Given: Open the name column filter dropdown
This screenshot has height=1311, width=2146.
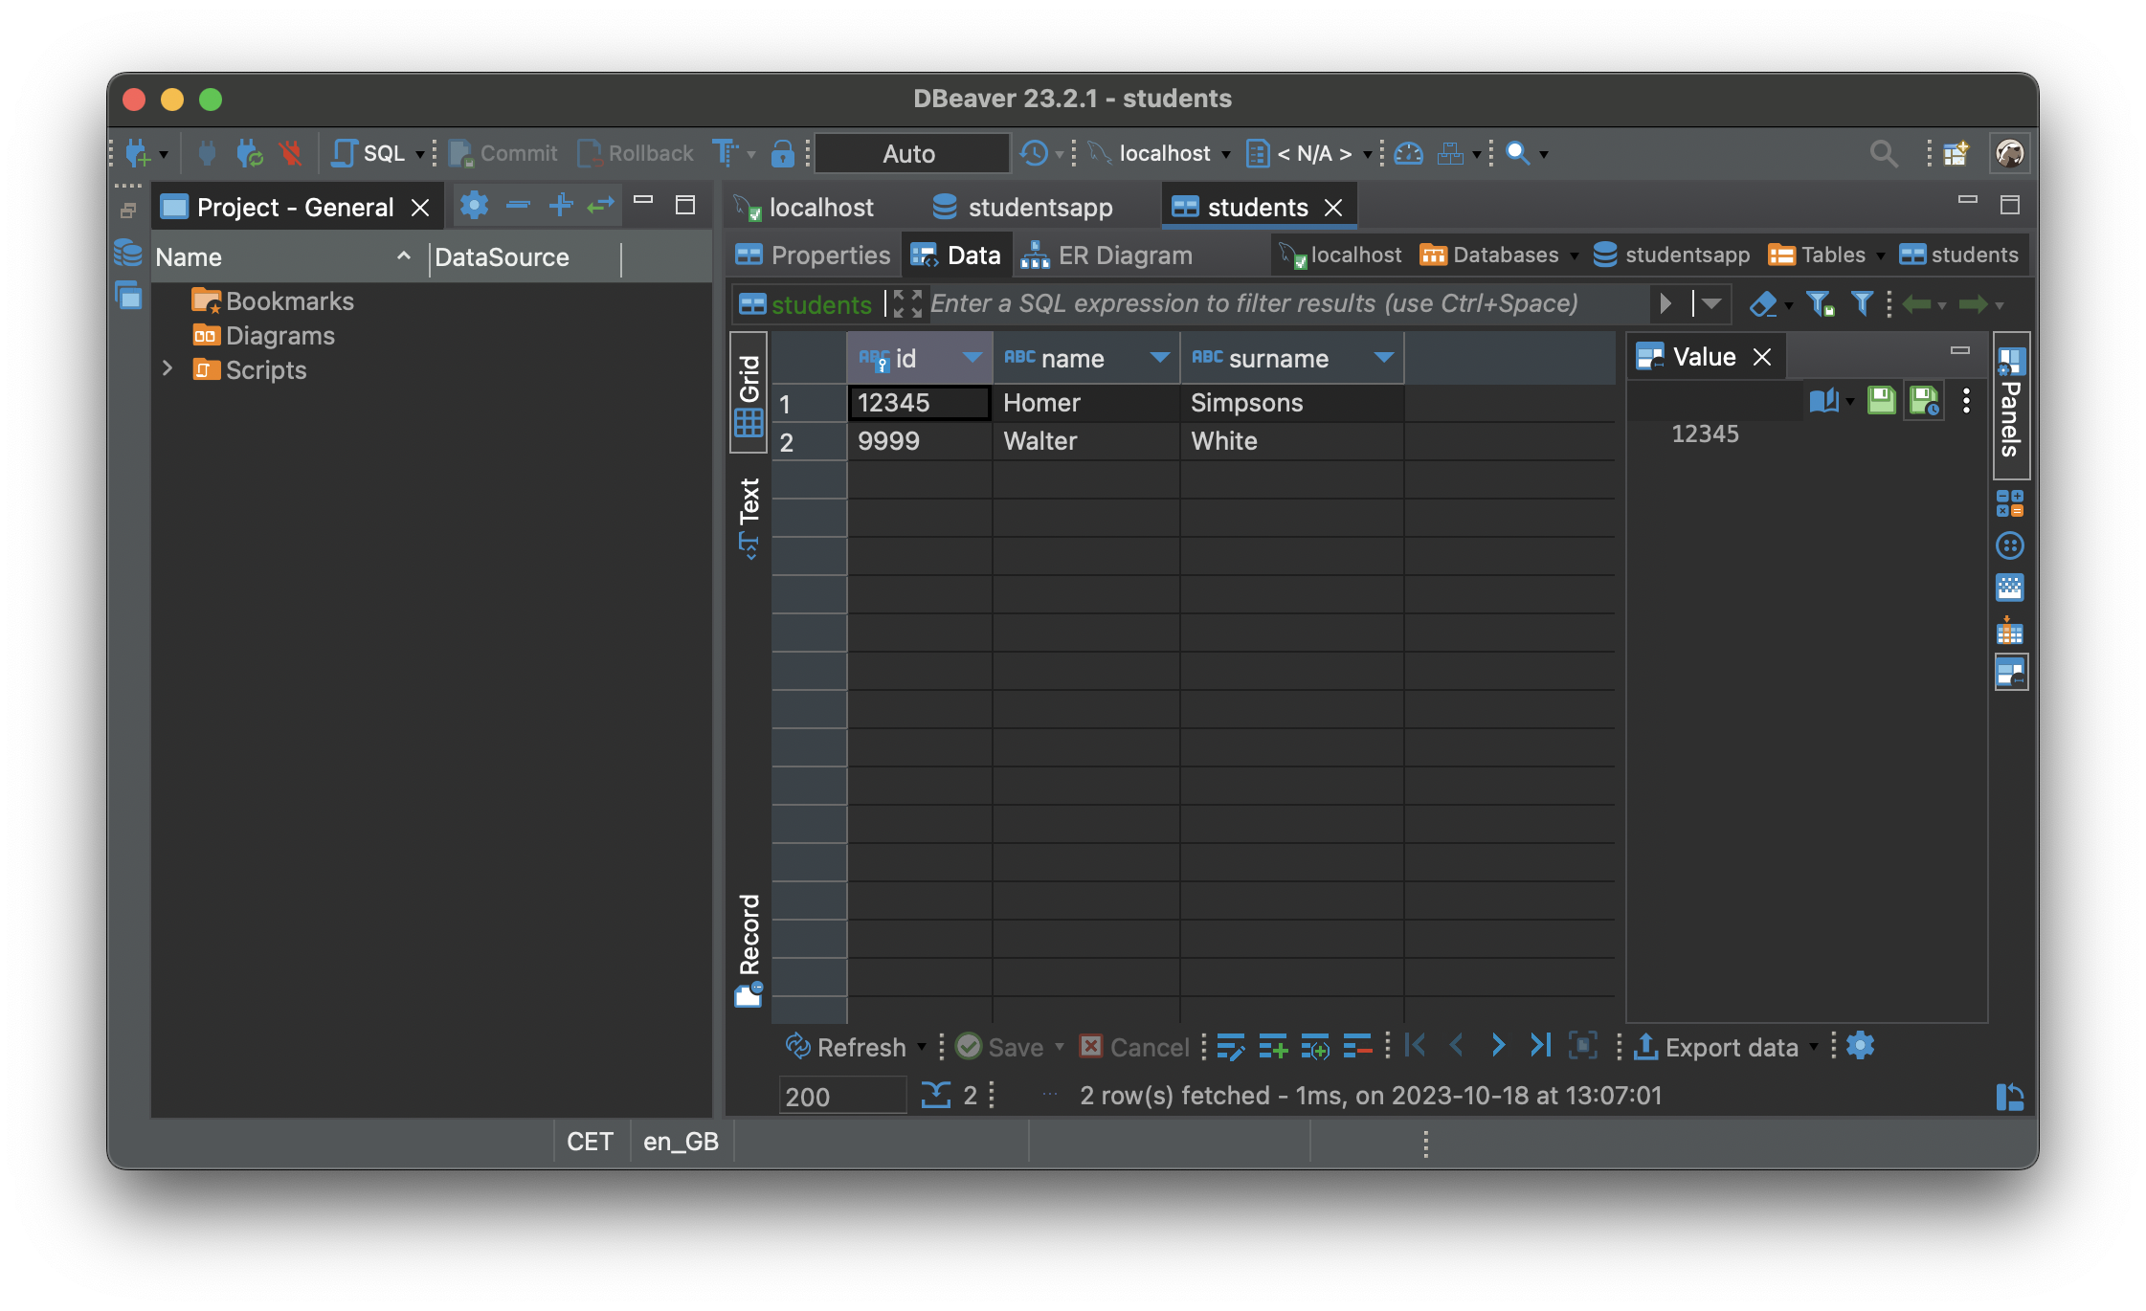Looking at the screenshot, I should 1159,358.
